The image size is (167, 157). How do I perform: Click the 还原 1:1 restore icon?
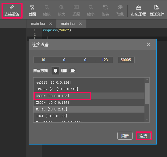[x=76, y=7]
